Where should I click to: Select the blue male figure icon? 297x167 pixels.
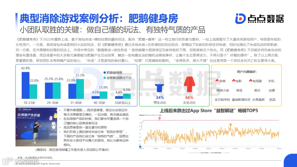tap(159, 80)
